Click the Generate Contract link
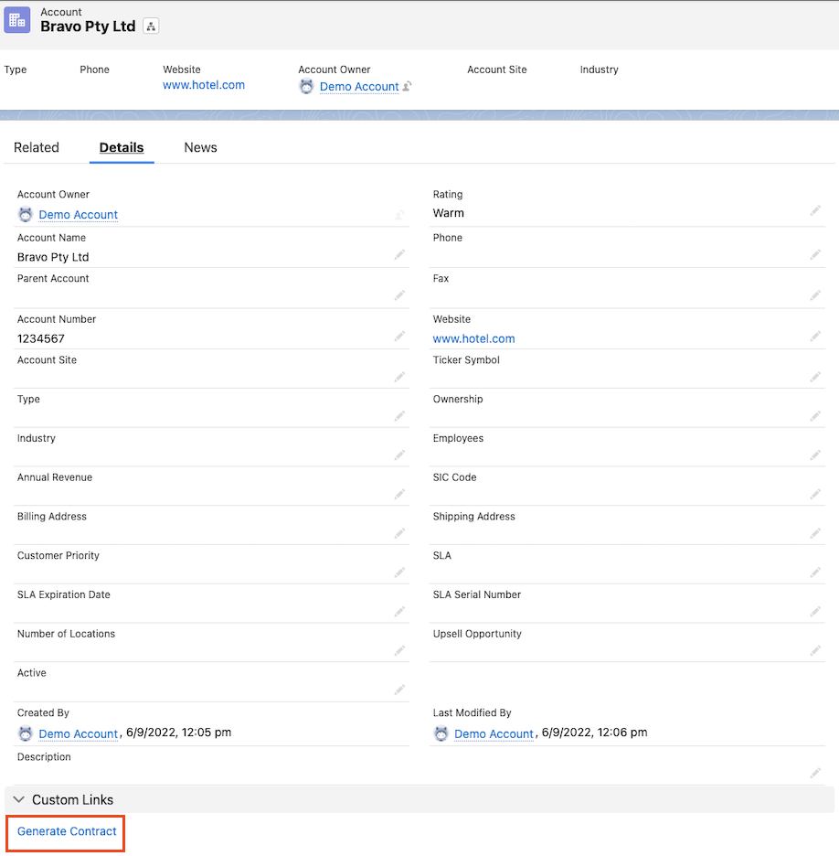 [67, 831]
